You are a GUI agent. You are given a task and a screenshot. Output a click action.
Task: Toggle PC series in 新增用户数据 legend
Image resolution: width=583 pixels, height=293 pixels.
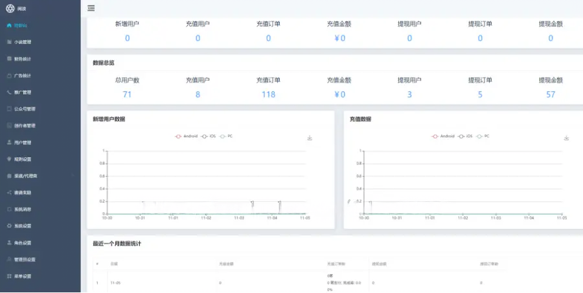coord(226,136)
